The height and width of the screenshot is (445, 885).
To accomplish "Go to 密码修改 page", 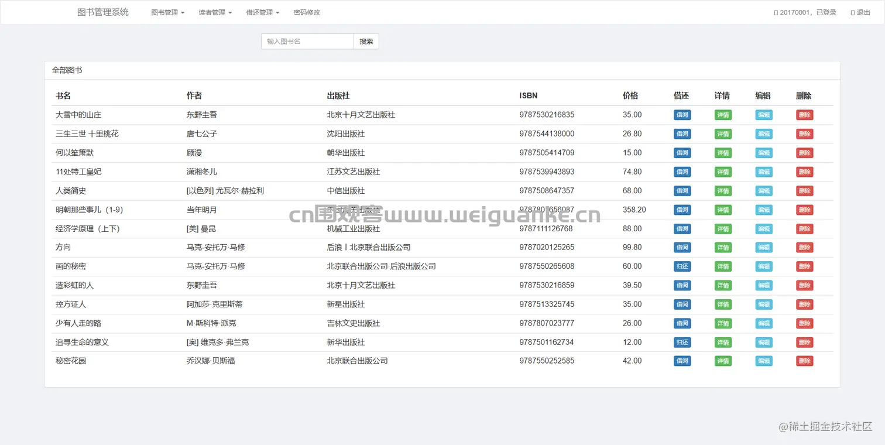I will [307, 12].
